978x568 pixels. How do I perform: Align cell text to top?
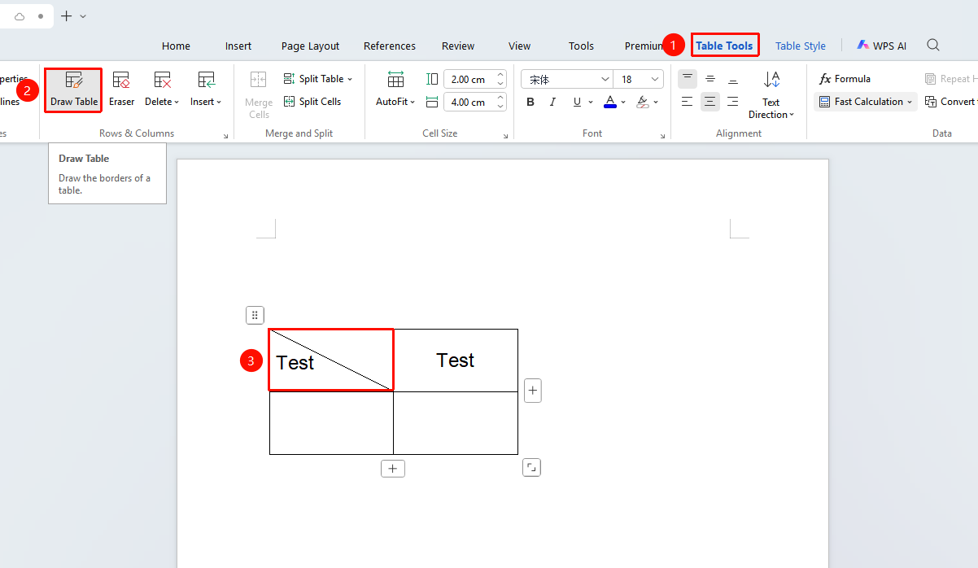(x=688, y=79)
